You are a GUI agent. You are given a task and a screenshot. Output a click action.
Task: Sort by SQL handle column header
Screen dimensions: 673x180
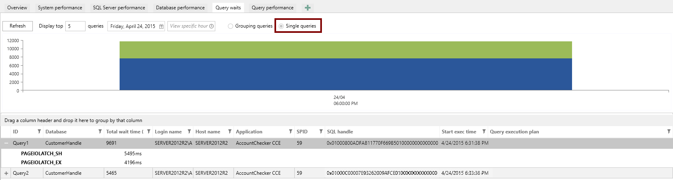[340, 132]
